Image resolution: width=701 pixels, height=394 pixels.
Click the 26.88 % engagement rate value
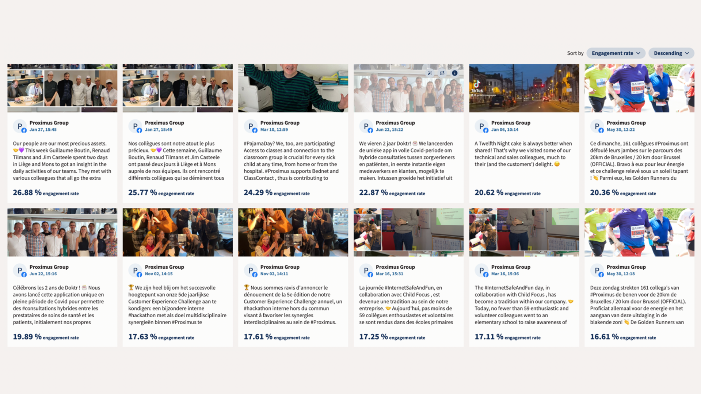coord(27,192)
